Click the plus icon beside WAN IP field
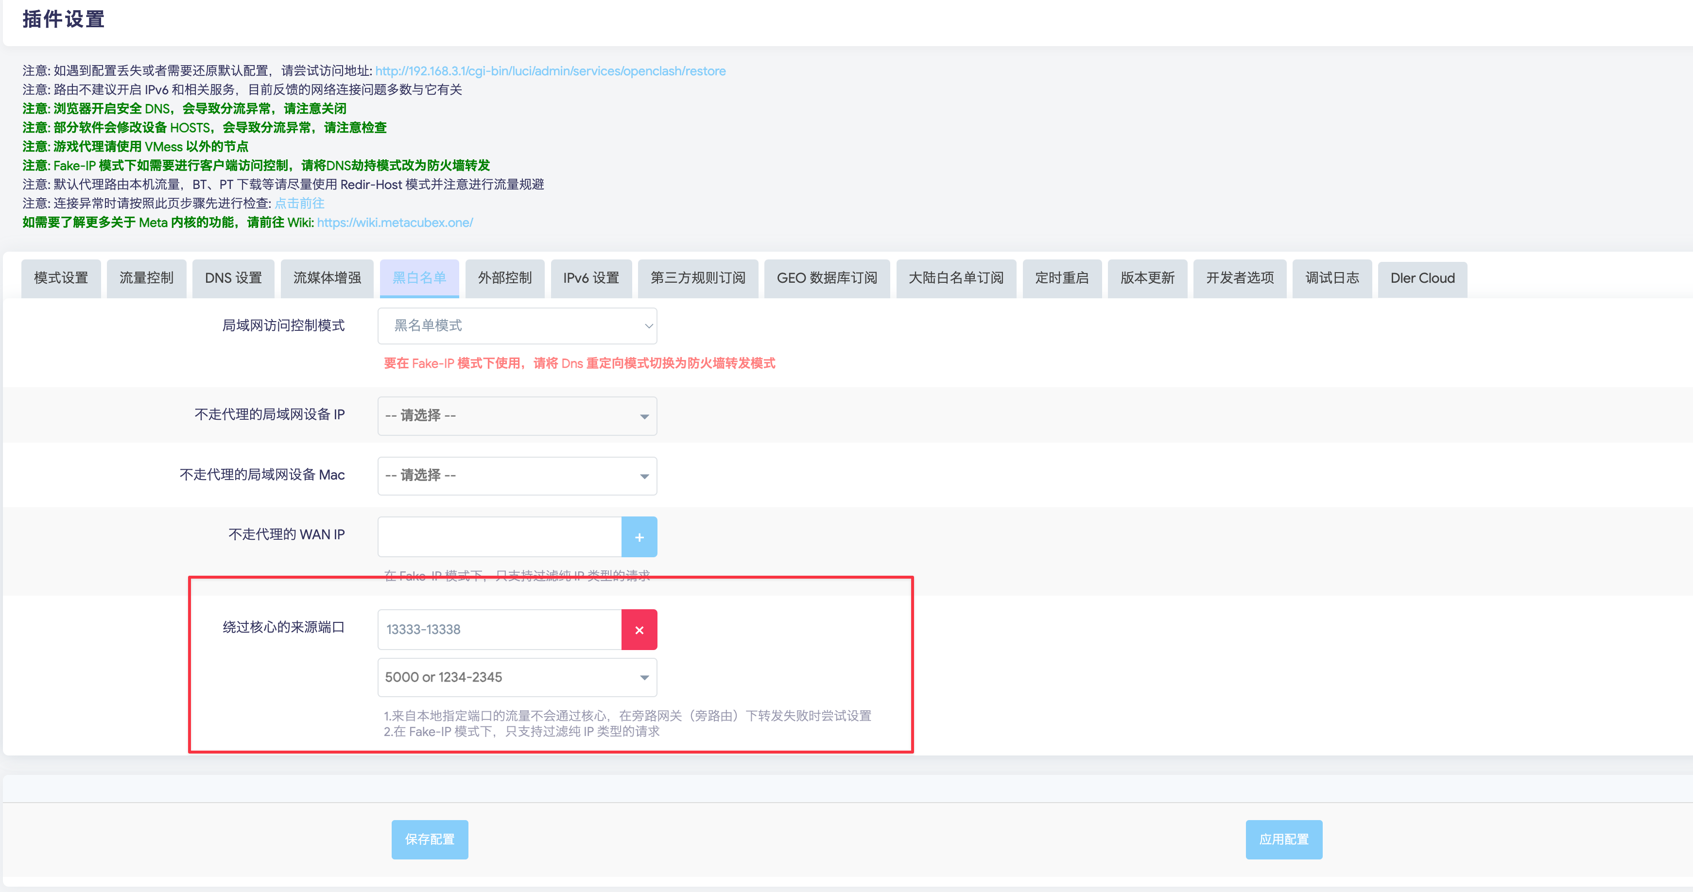The image size is (1693, 892). [639, 537]
